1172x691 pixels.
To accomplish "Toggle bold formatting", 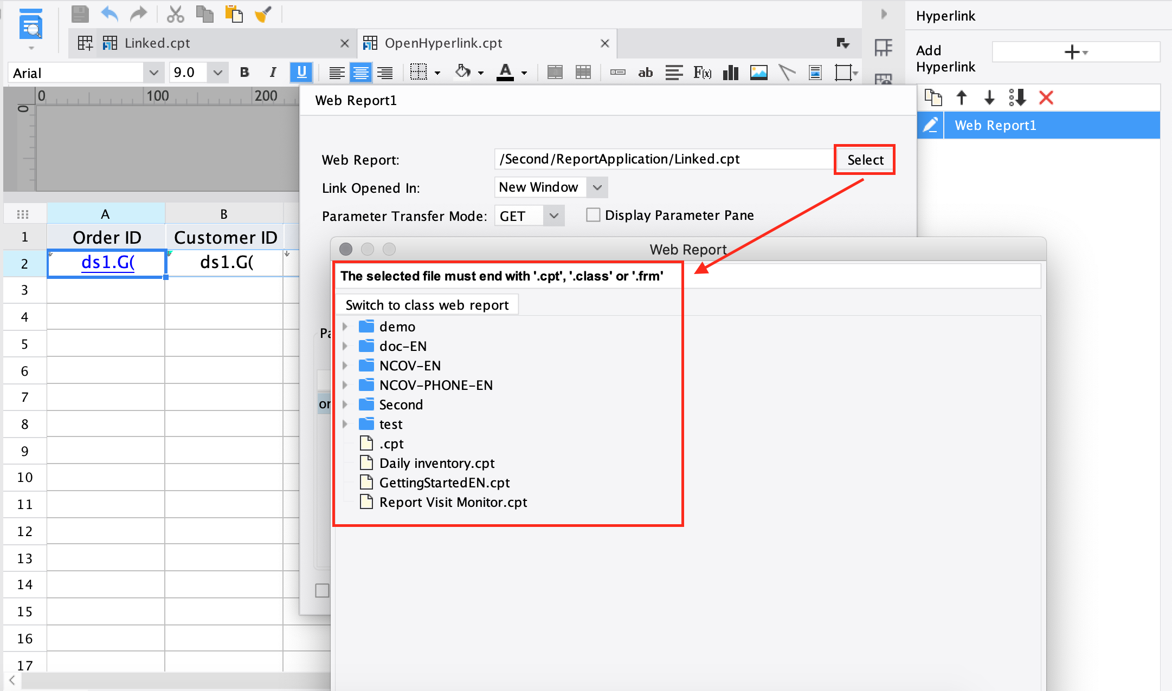I will 244,72.
